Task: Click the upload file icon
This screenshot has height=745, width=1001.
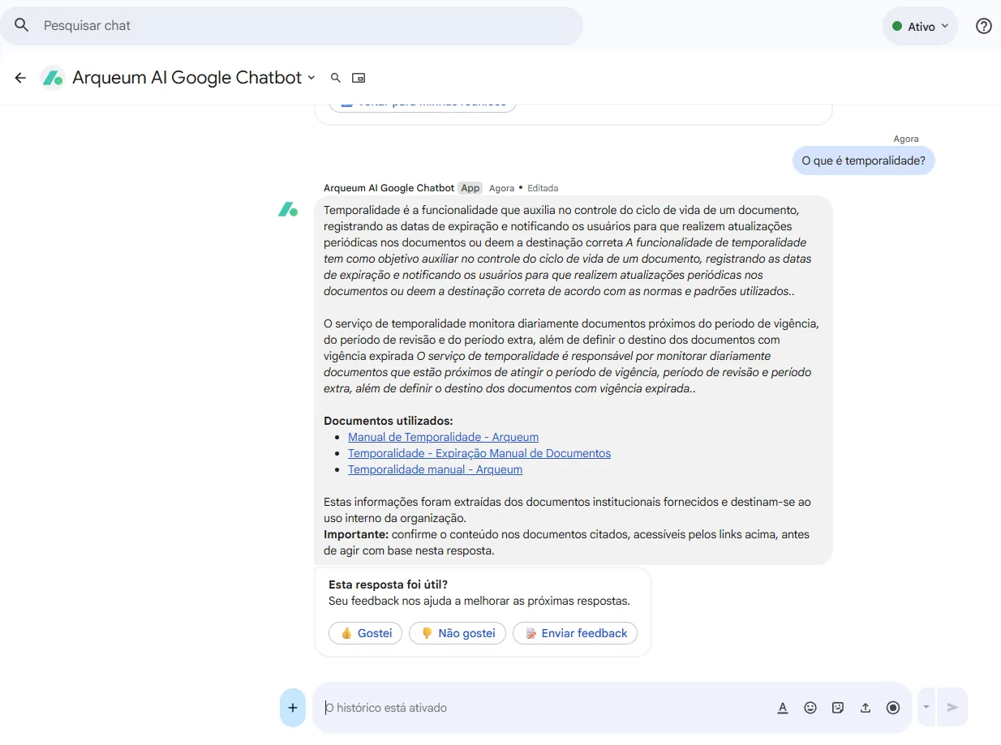Action: (866, 708)
